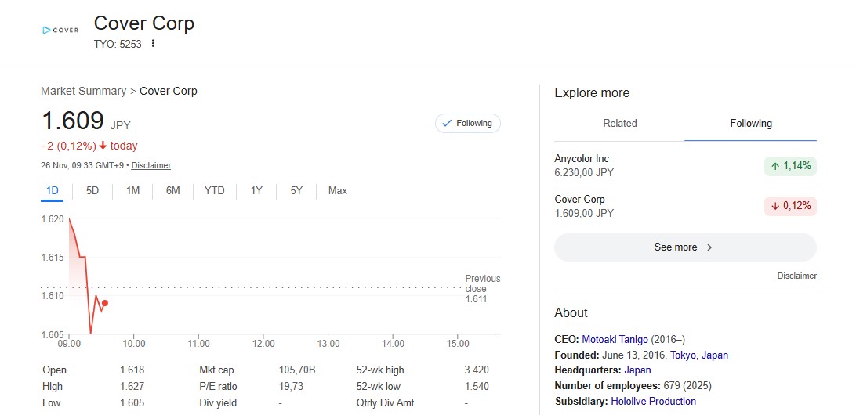Click the 52-wk high value 3.420
The width and height of the screenshot is (856, 415).
tap(477, 370)
